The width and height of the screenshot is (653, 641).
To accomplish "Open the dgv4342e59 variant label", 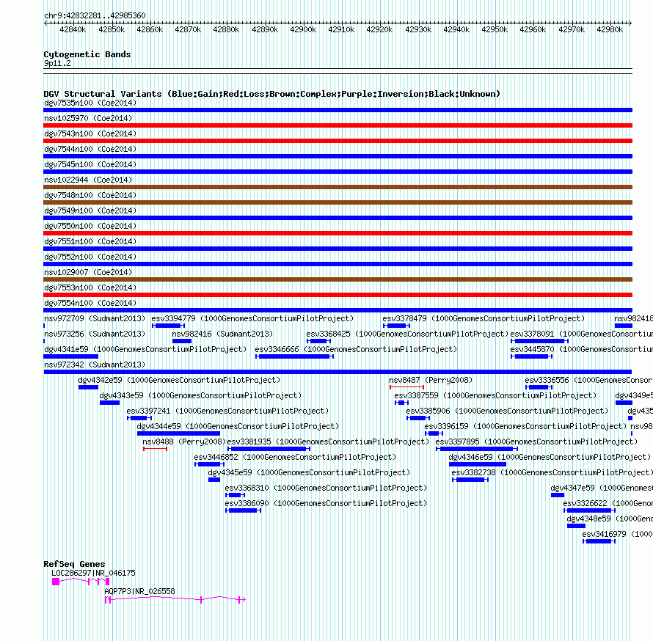I will click(x=179, y=380).
